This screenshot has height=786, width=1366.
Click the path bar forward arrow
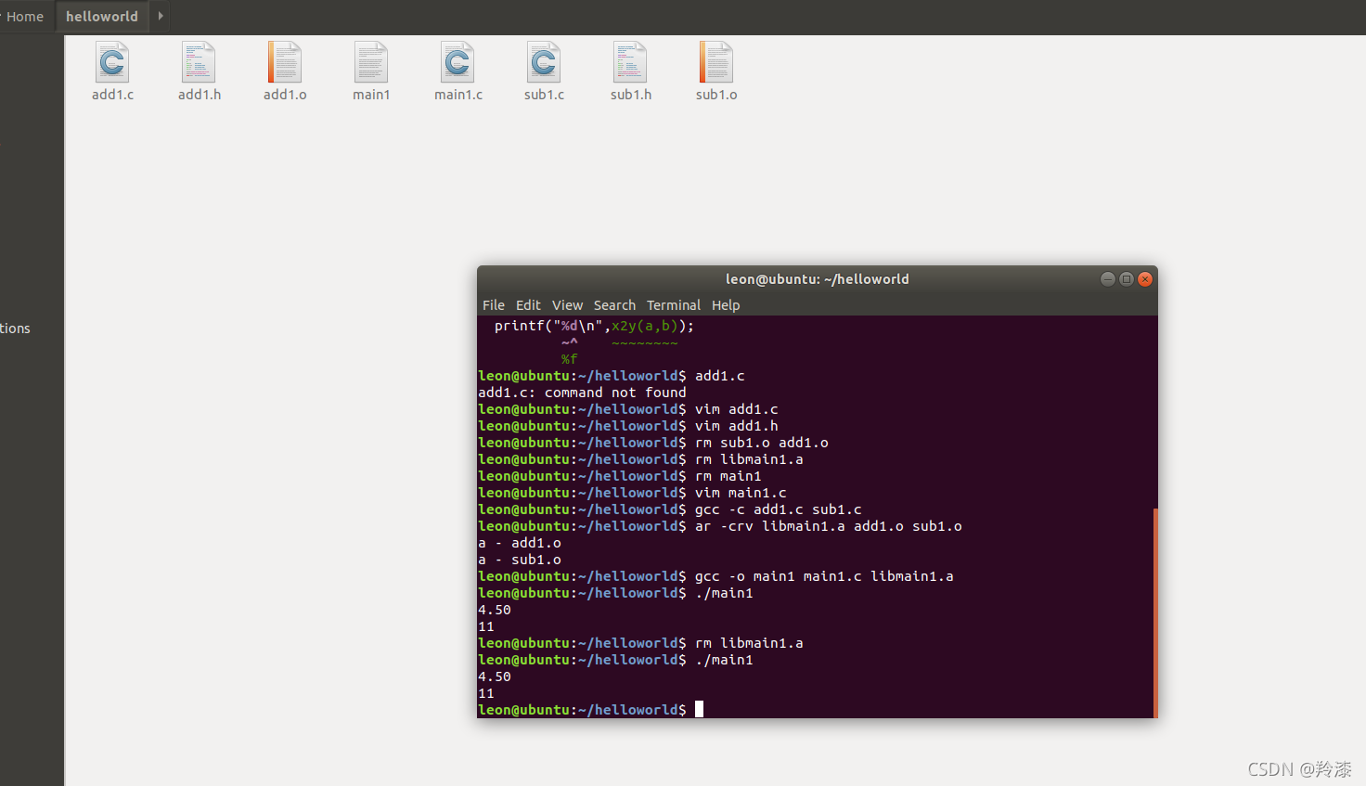[161, 16]
